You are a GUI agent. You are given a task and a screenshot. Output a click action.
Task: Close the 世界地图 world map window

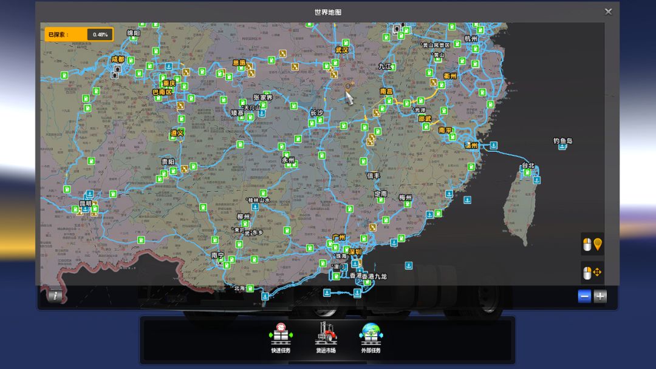tap(608, 12)
